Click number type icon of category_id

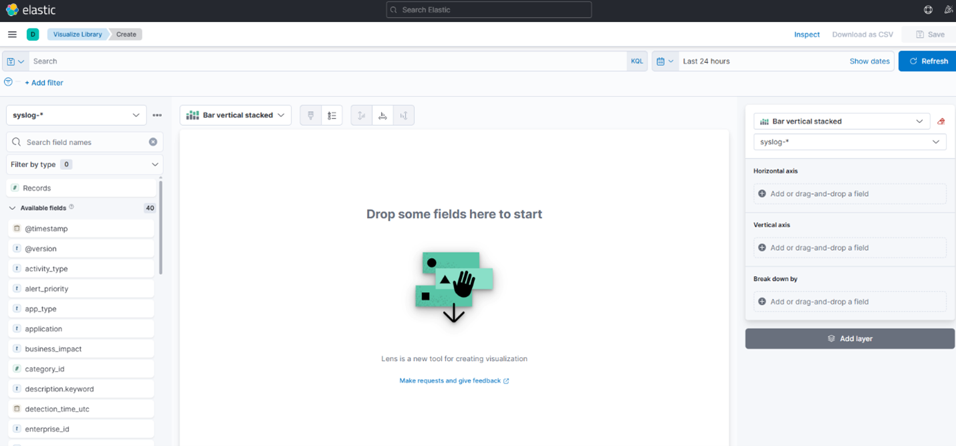[17, 368]
